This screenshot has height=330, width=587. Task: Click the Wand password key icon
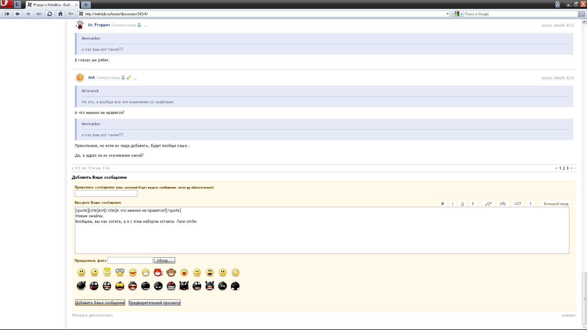pyautogui.click(x=71, y=14)
